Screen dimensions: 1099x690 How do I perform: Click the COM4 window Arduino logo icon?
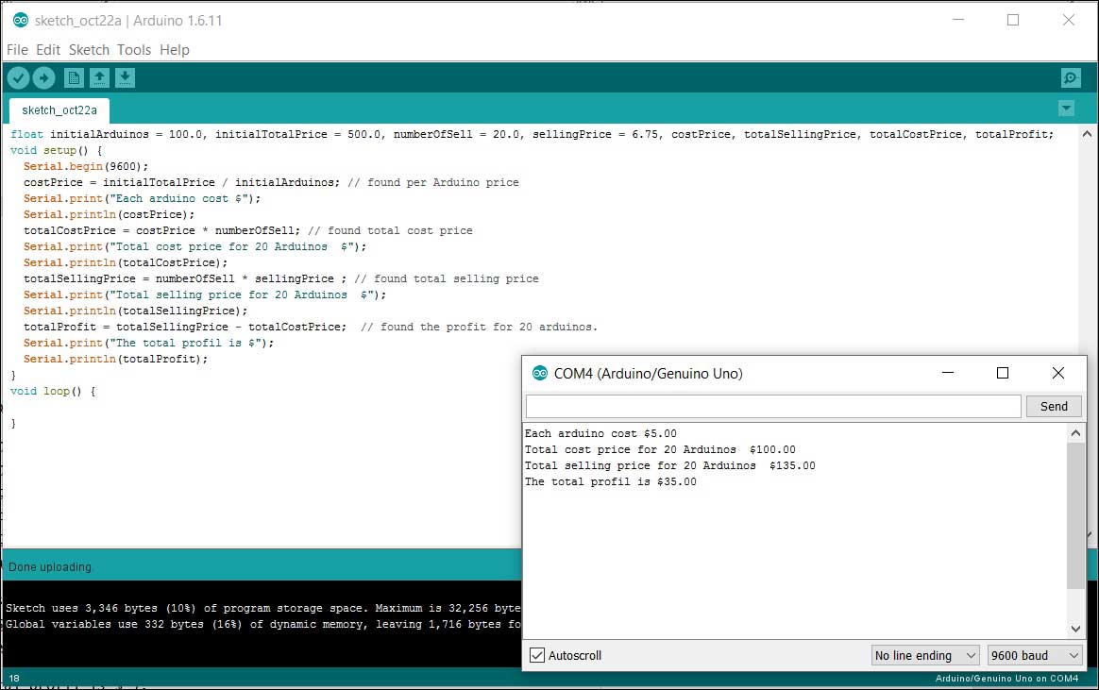click(540, 373)
